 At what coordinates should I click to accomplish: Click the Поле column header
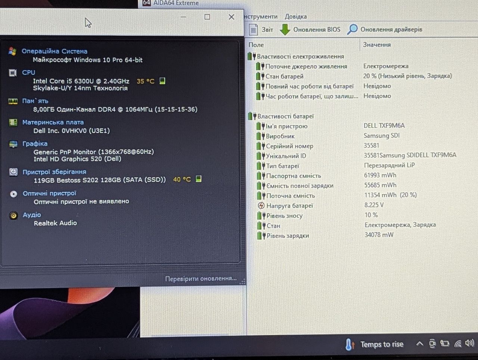coord(256,45)
